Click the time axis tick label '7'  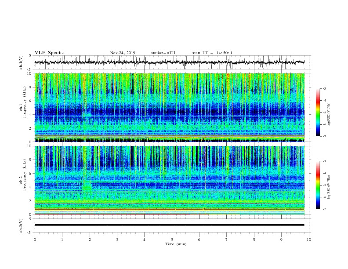pos(227,240)
